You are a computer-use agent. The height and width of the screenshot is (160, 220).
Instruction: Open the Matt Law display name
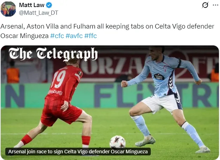(x=32, y=5)
